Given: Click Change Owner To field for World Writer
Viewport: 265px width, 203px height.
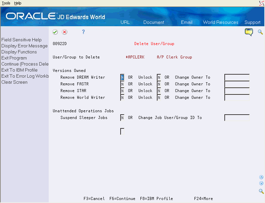Looking at the screenshot, I should click(x=237, y=97).
